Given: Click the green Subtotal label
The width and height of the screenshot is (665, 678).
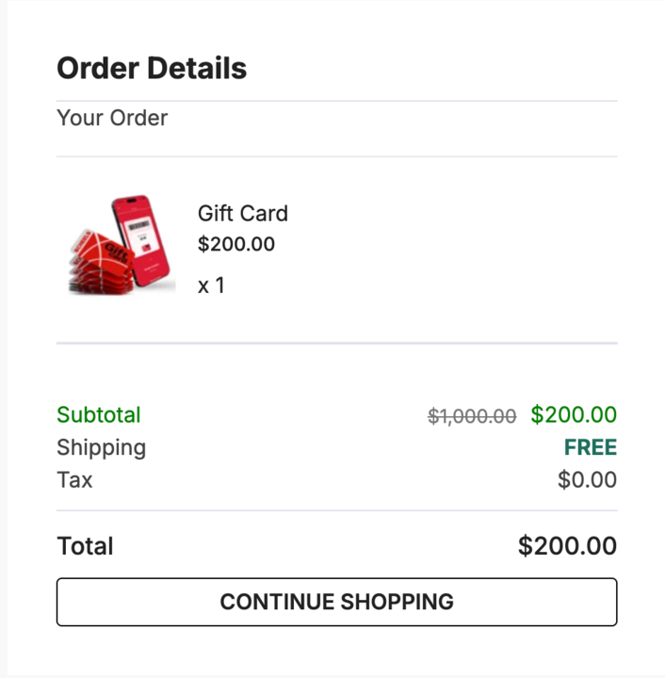Looking at the screenshot, I should [99, 415].
